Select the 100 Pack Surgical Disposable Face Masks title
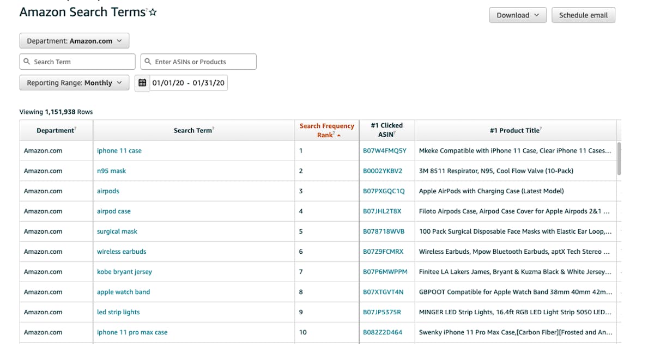This screenshot has width=654, height=360. [x=515, y=231]
